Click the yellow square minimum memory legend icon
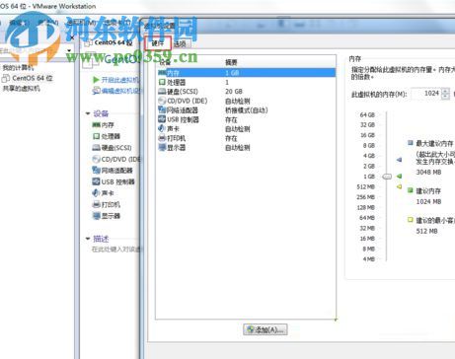The width and height of the screenshot is (455, 359). pos(411,219)
